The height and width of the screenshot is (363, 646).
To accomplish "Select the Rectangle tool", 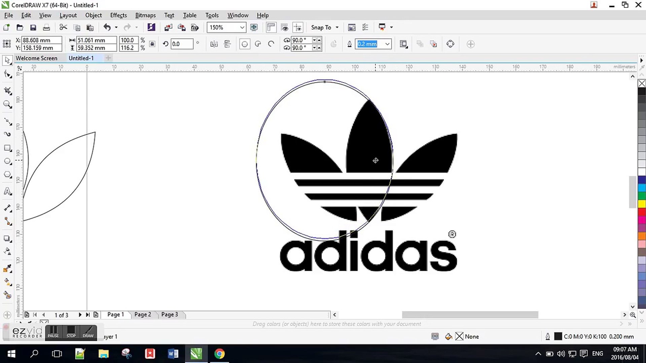I will pos(7,148).
